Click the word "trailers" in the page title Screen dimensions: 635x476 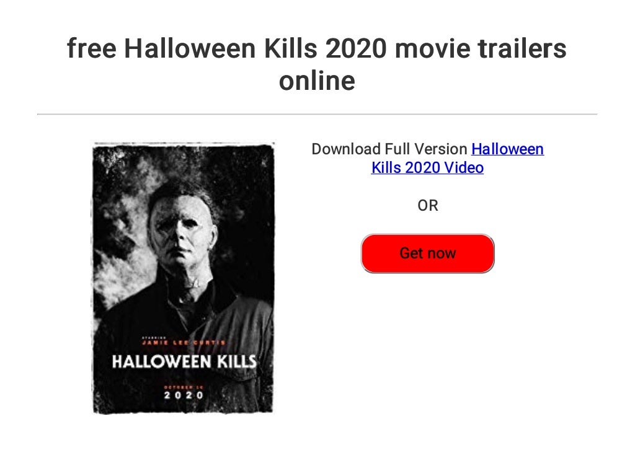click(x=522, y=48)
